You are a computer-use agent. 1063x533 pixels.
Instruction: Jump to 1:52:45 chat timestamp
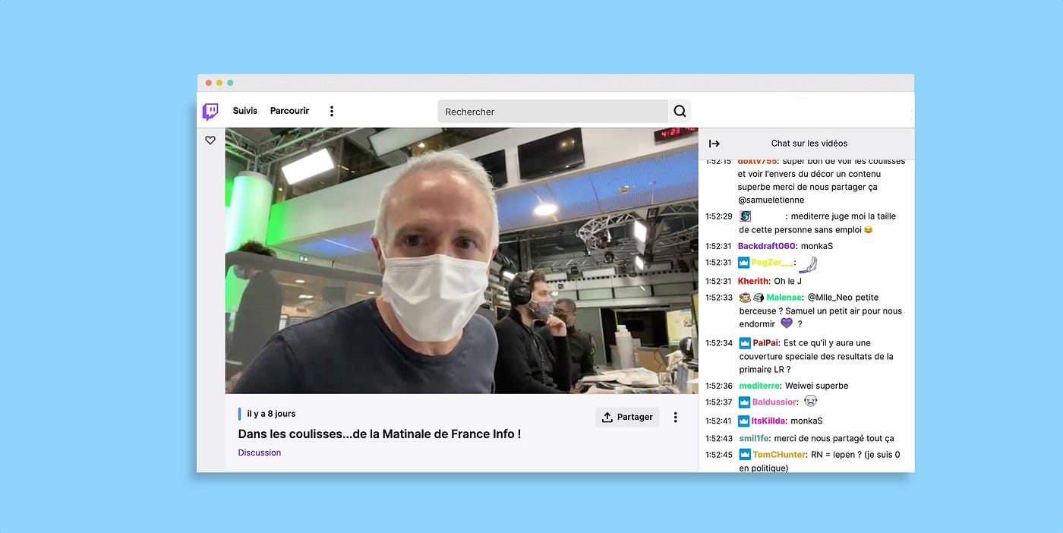pos(719,455)
